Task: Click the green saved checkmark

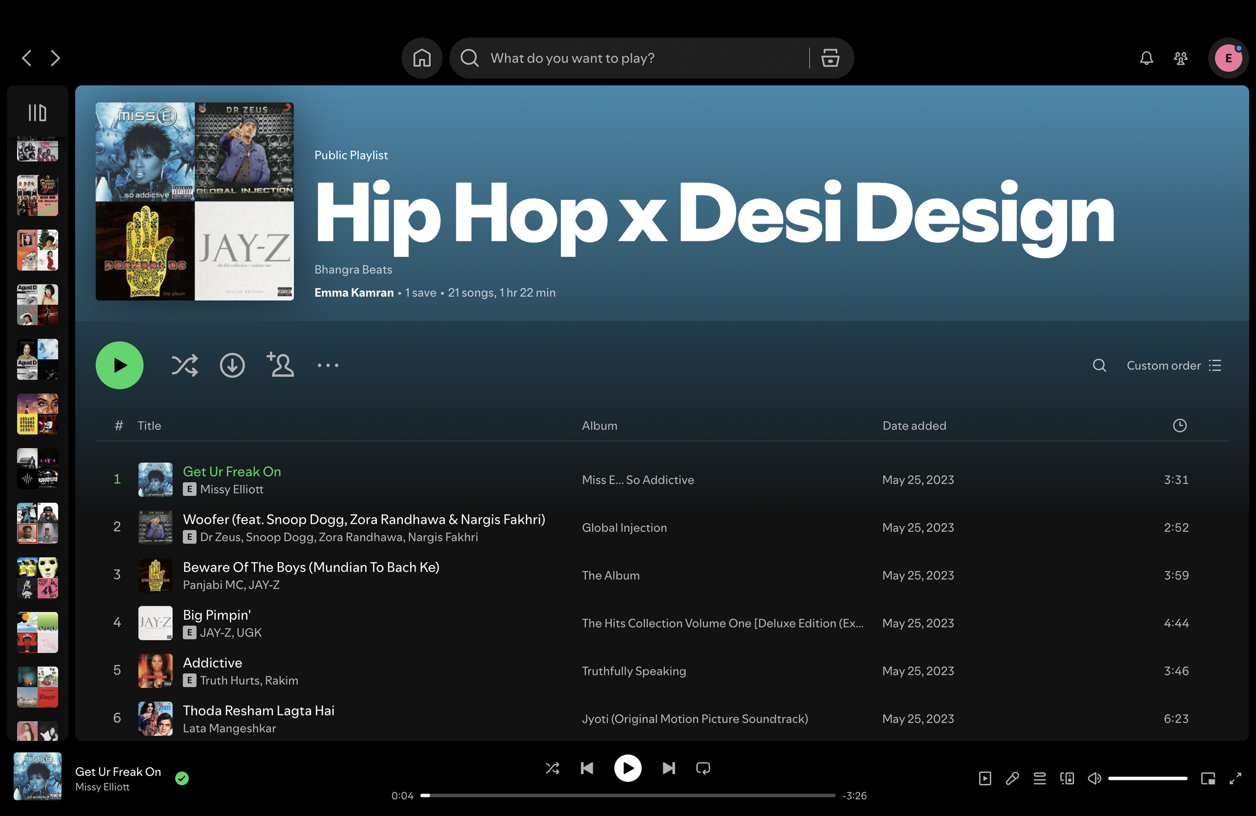Action: 182,778
